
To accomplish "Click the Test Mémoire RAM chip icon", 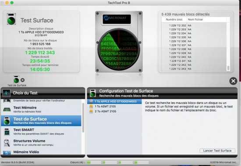I will coord(7,110).
